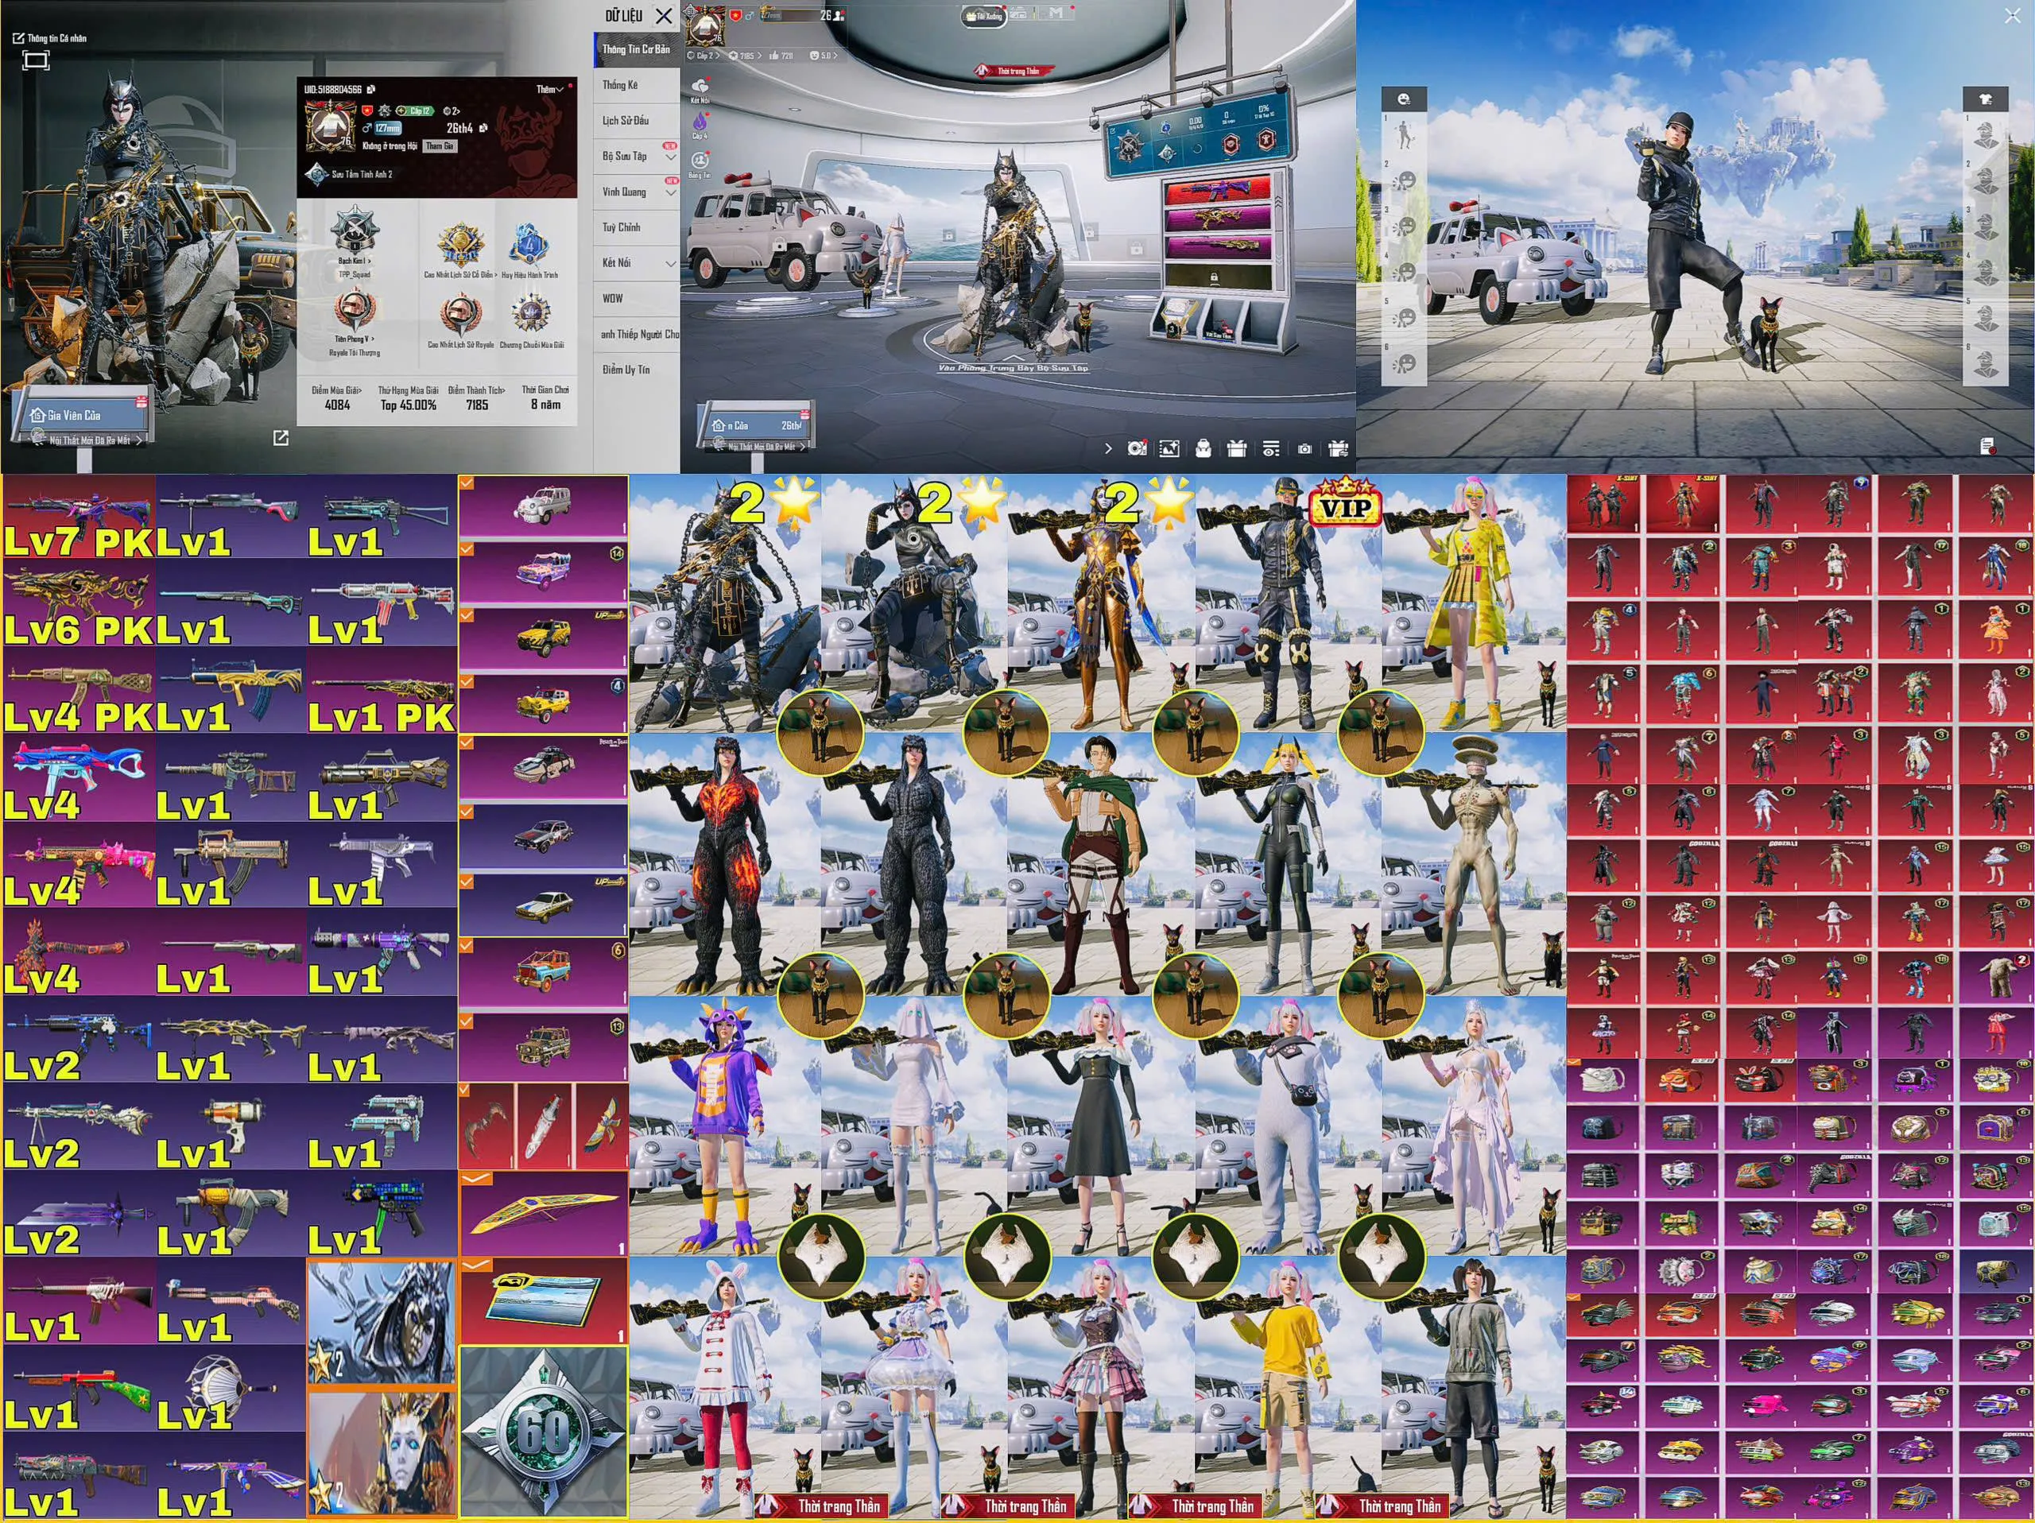Expand the Vinh Quang menu chevron
The image size is (2035, 1523).
click(x=671, y=193)
